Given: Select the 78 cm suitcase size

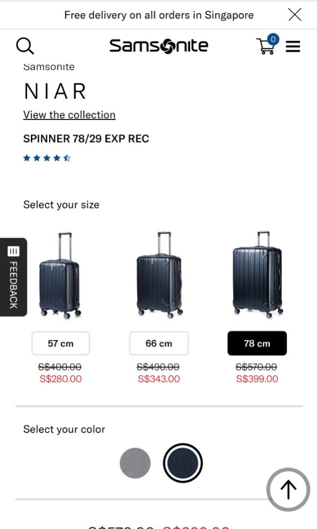Looking at the screenshot, I should (257, 343).
